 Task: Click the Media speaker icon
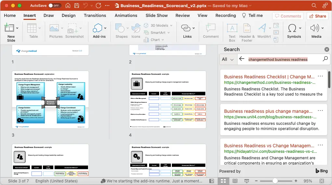coord(315,28)
